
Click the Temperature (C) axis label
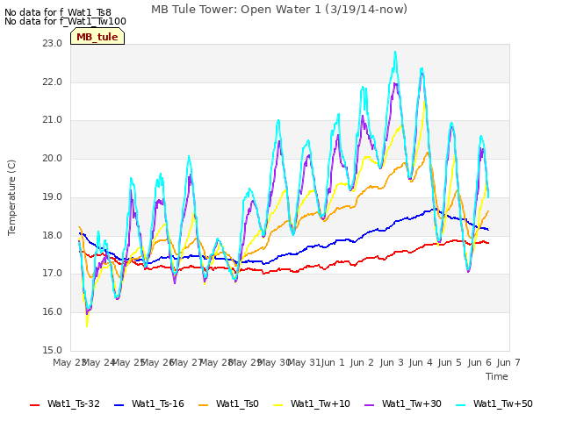(x=11, y=197)
